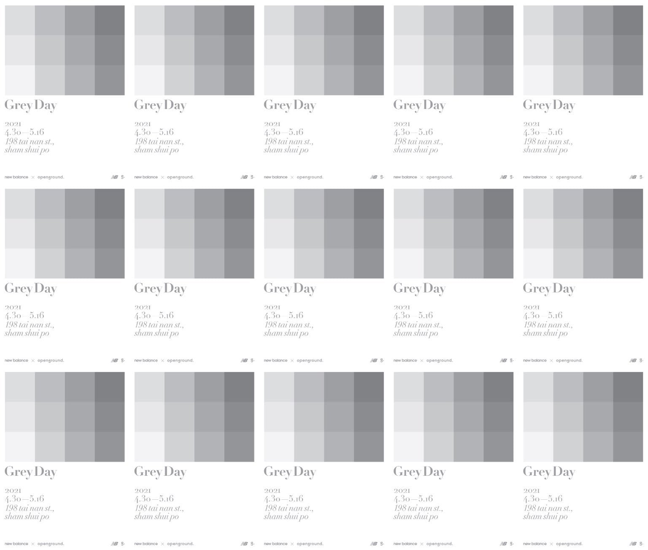Select the darkest grey swatch in top-left poster
Image resolution: width=648 pixels, height=550 pixels.
click(110, 20)
